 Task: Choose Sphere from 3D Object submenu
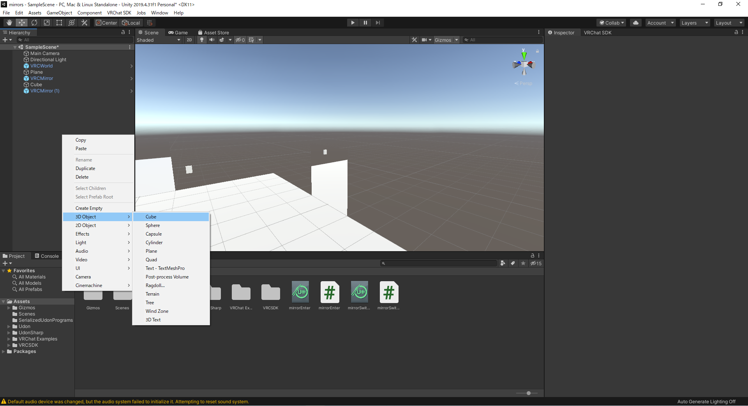(x=171, y=225)
